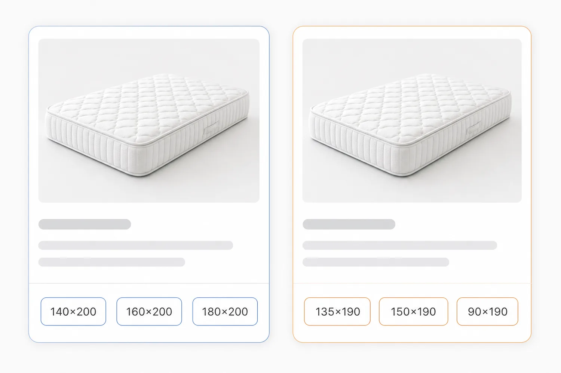Click the fabric handle tag on right mattress
Viewport: 561px width, 373px height.
point(474,128)
